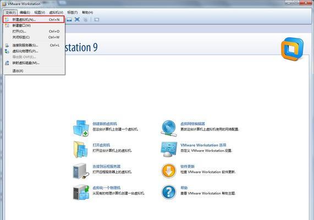The width and height of the screenshot is (314, 220).
Task: Open the VMware Workstation 选项 link
Action: (203, 145)
